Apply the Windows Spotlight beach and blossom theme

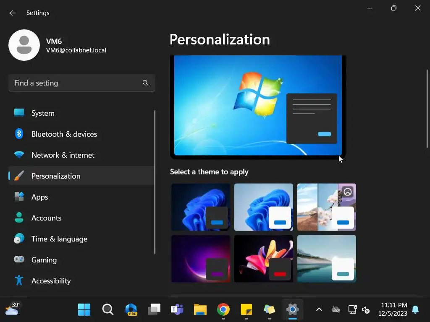(x=327, y=207)
